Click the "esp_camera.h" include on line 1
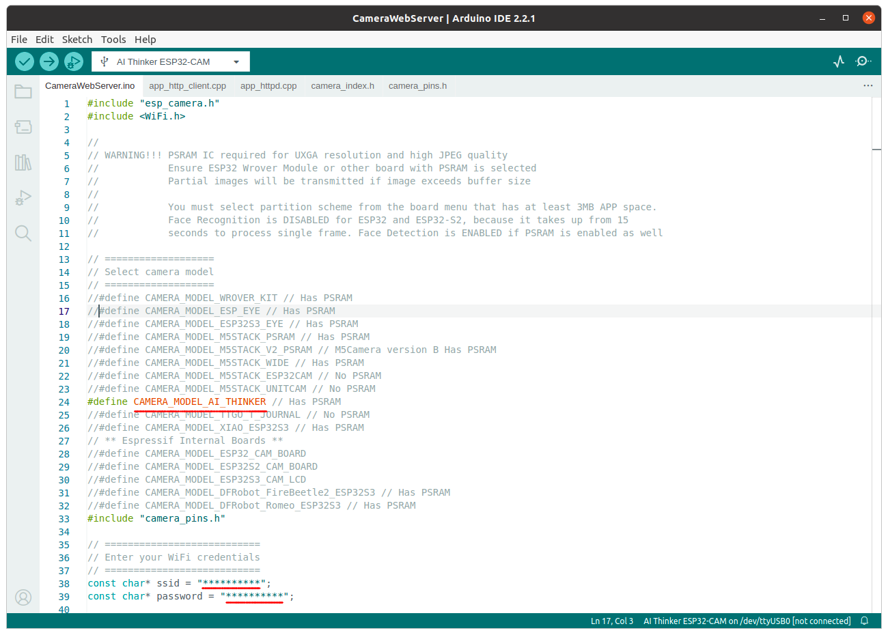 point(180,103)
